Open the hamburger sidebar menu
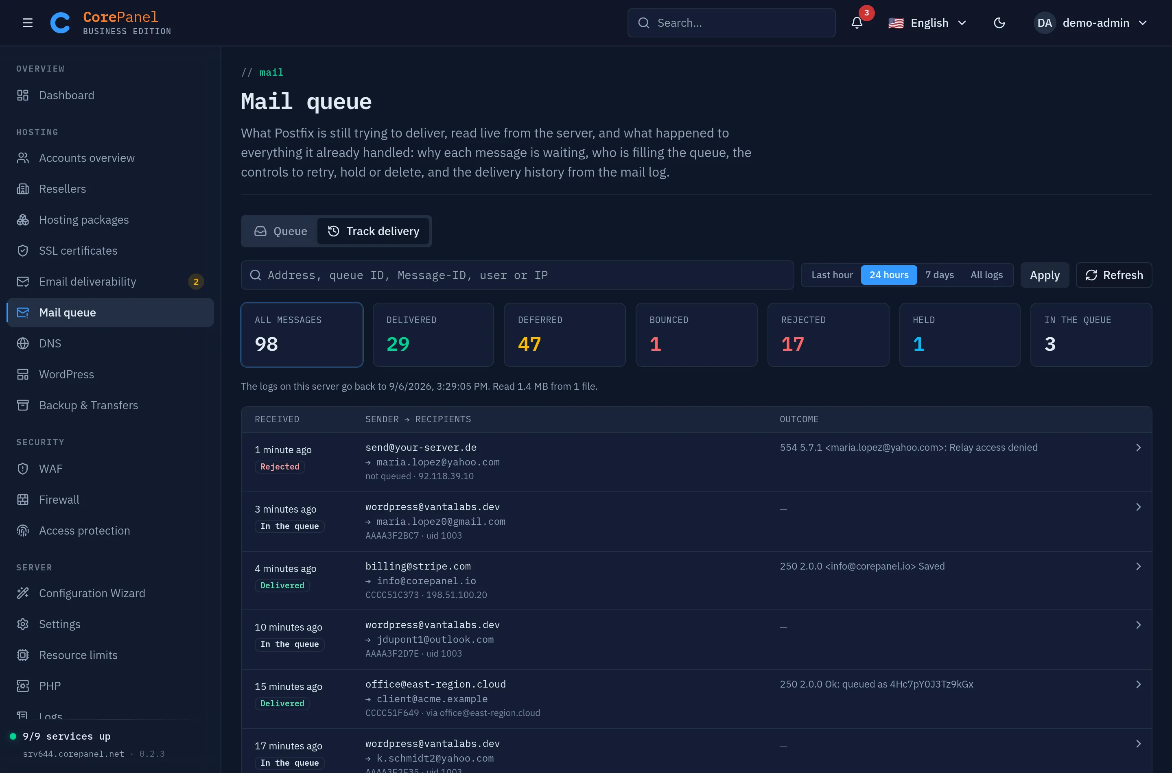 (x=28, y=23)
